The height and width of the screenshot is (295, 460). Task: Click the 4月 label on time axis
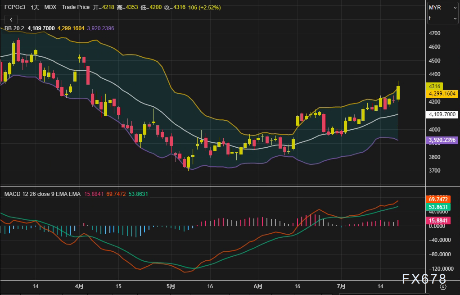tap(79, 286)
